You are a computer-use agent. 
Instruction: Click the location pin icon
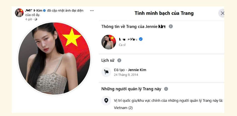(106, 101)
